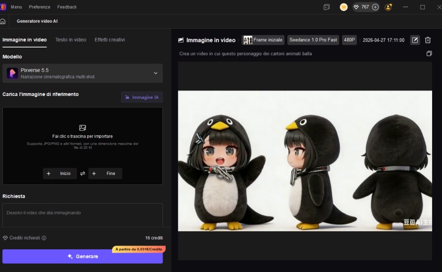Screen dimensions: 442x272
Task: Click the Pixverse model logo icon
Action: pyautogui.click(x=12, y=73)
